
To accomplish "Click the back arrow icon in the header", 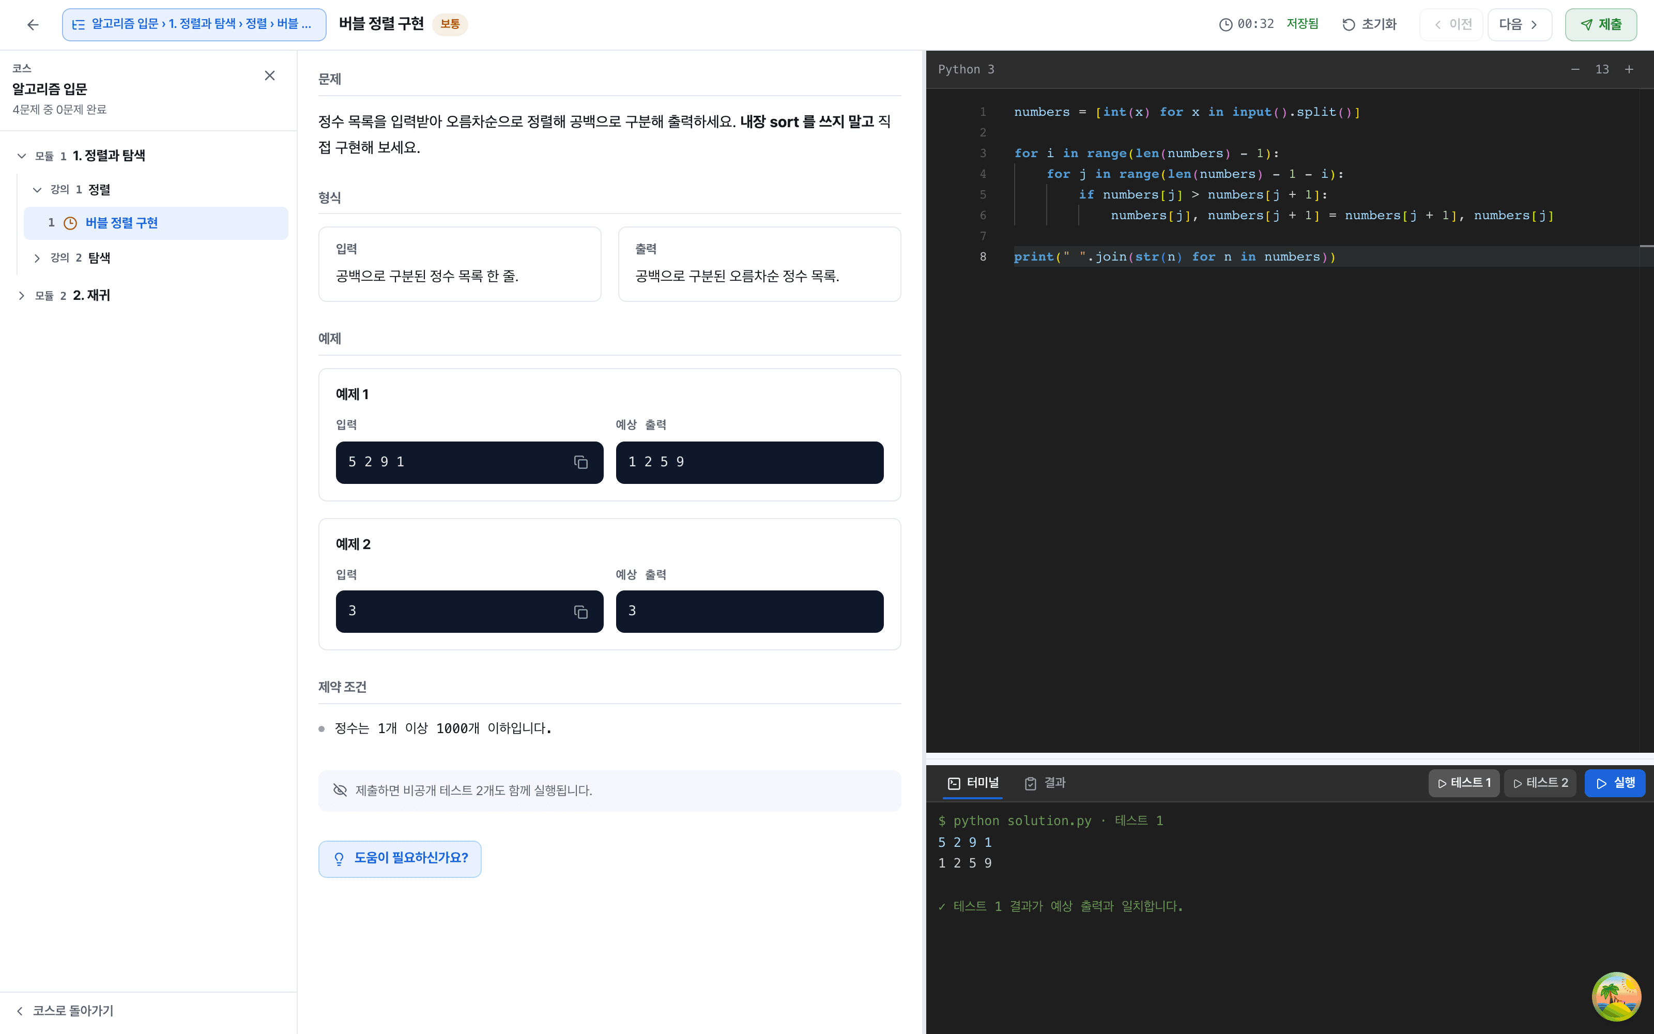I will tap(32, 25).
